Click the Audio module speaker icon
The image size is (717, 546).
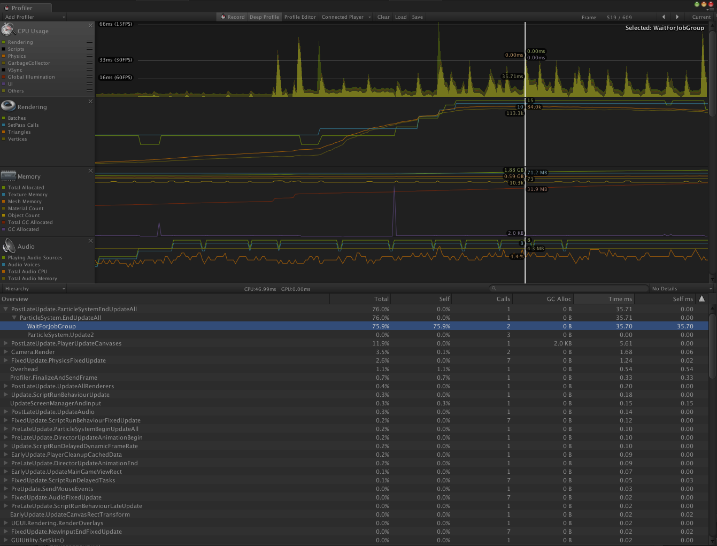(9, 246)
